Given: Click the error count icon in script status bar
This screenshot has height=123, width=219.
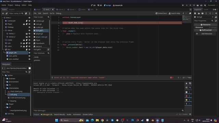Looking at the screenshot, I should [171, 78].
